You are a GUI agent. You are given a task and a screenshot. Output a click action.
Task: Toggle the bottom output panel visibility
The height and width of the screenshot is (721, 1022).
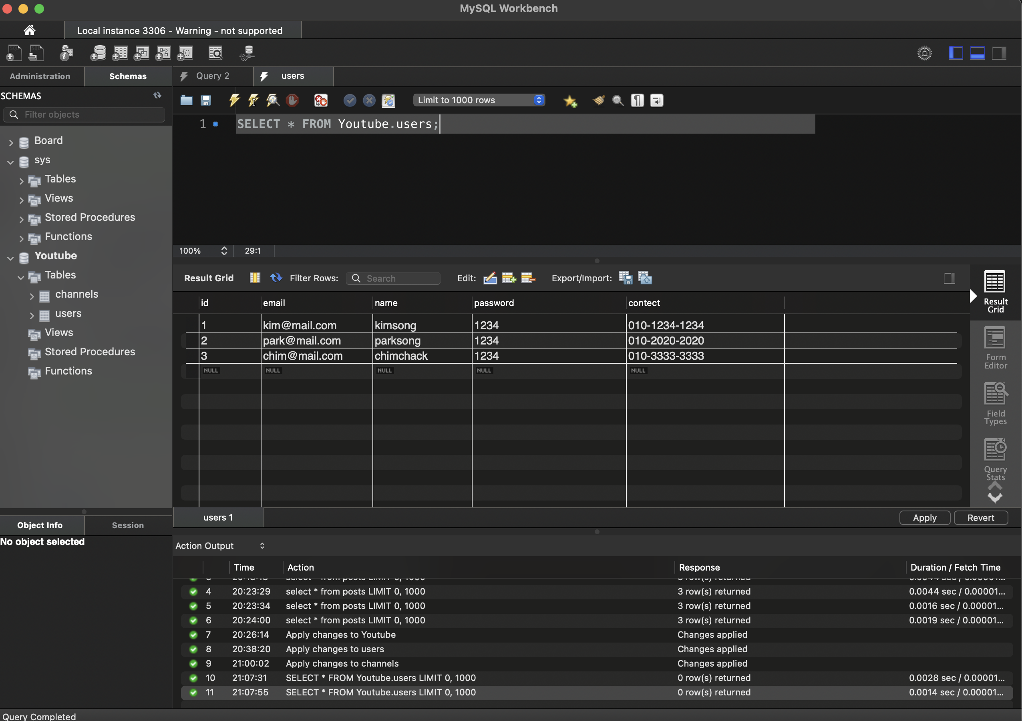pyautogui.click(x=977, y=53)
